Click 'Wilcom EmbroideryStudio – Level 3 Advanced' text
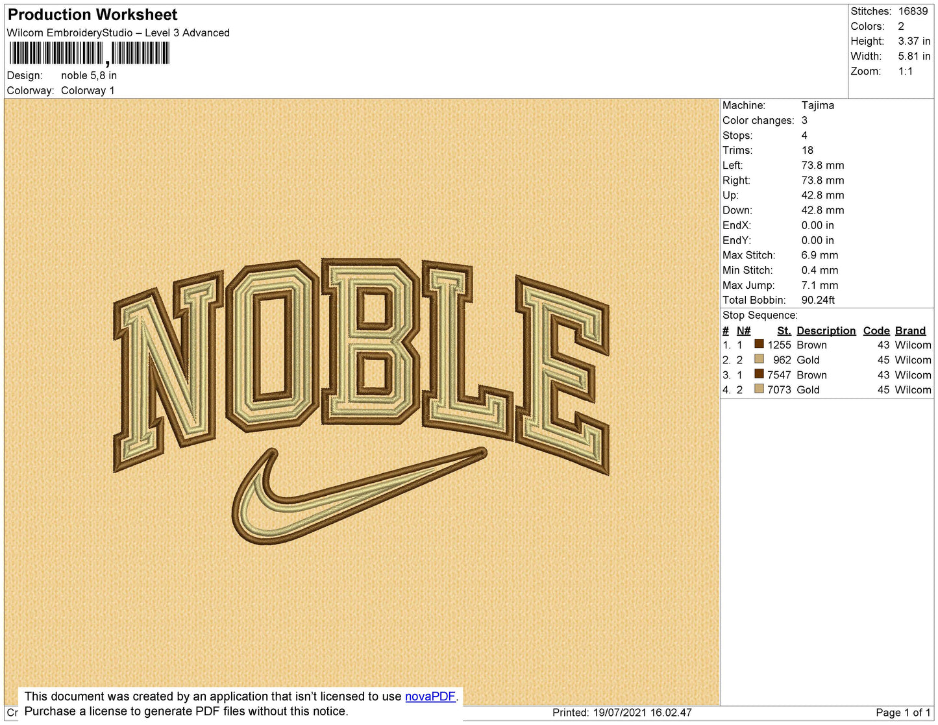 [x=118, y=32]
